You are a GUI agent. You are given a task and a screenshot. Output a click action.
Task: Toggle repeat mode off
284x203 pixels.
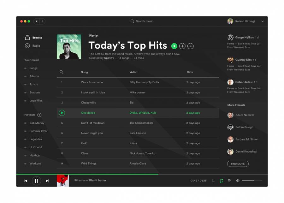pos(222,181)
